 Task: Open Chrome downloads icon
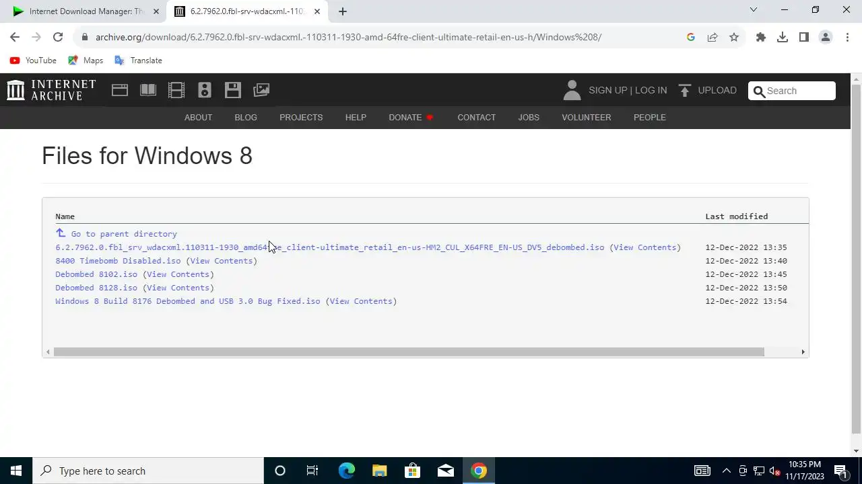[x=783, y=37]
